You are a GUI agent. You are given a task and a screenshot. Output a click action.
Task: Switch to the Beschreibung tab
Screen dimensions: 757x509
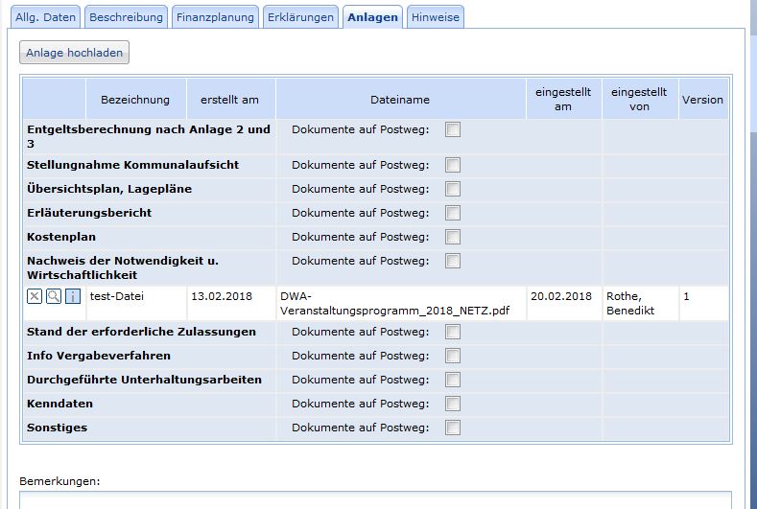[x=126, y=17]
